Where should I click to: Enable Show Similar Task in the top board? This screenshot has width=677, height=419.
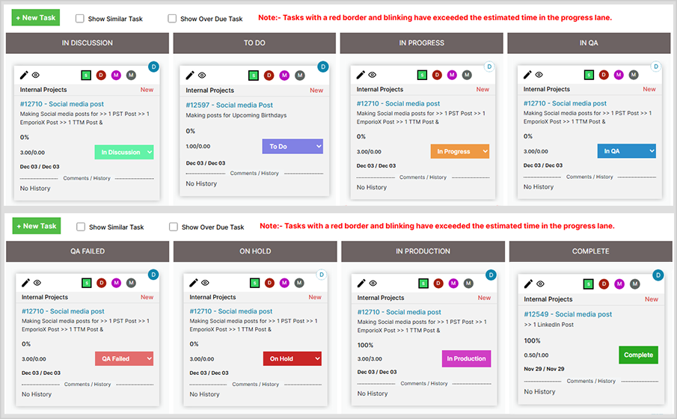point(80,18)
